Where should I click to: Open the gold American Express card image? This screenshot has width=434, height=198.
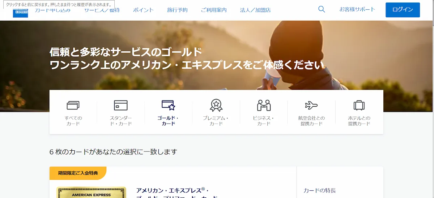point(91,192)
